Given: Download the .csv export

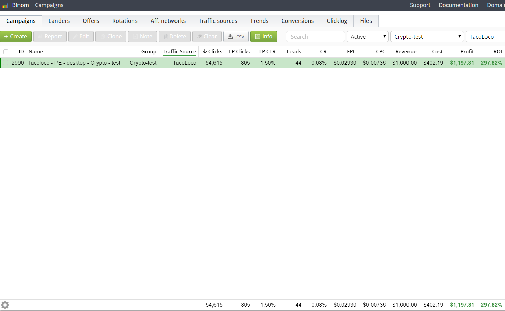Looking at the screenshot, I should pos(236,36).
